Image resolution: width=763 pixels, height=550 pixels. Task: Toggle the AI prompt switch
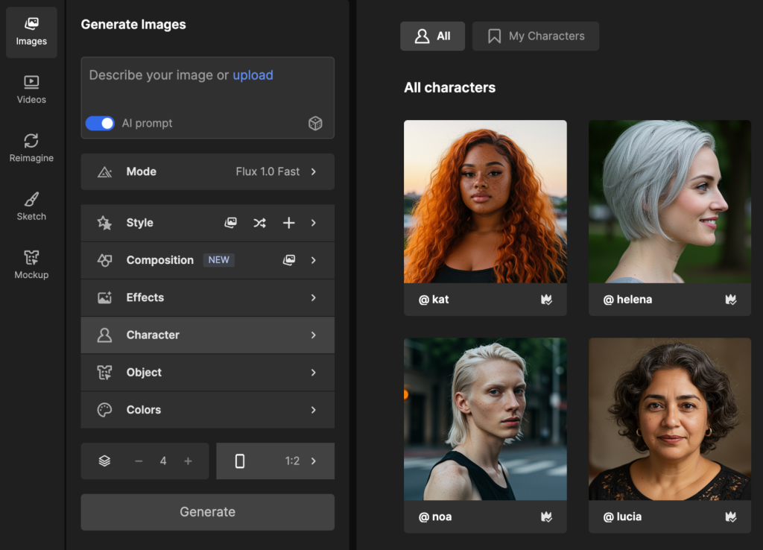(100, 123)
